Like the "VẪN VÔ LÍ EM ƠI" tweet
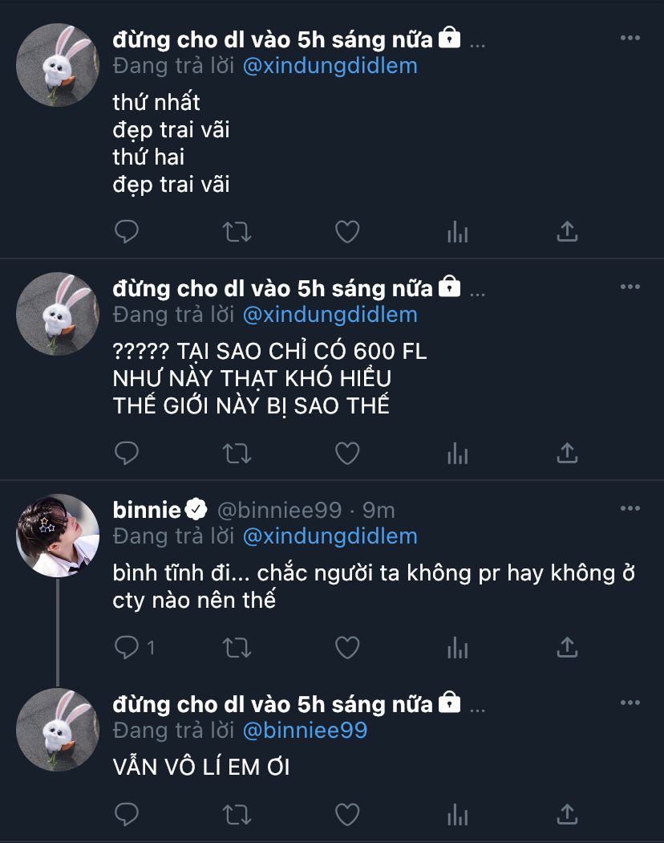The image size is (664, 843). tap(347, 815)
